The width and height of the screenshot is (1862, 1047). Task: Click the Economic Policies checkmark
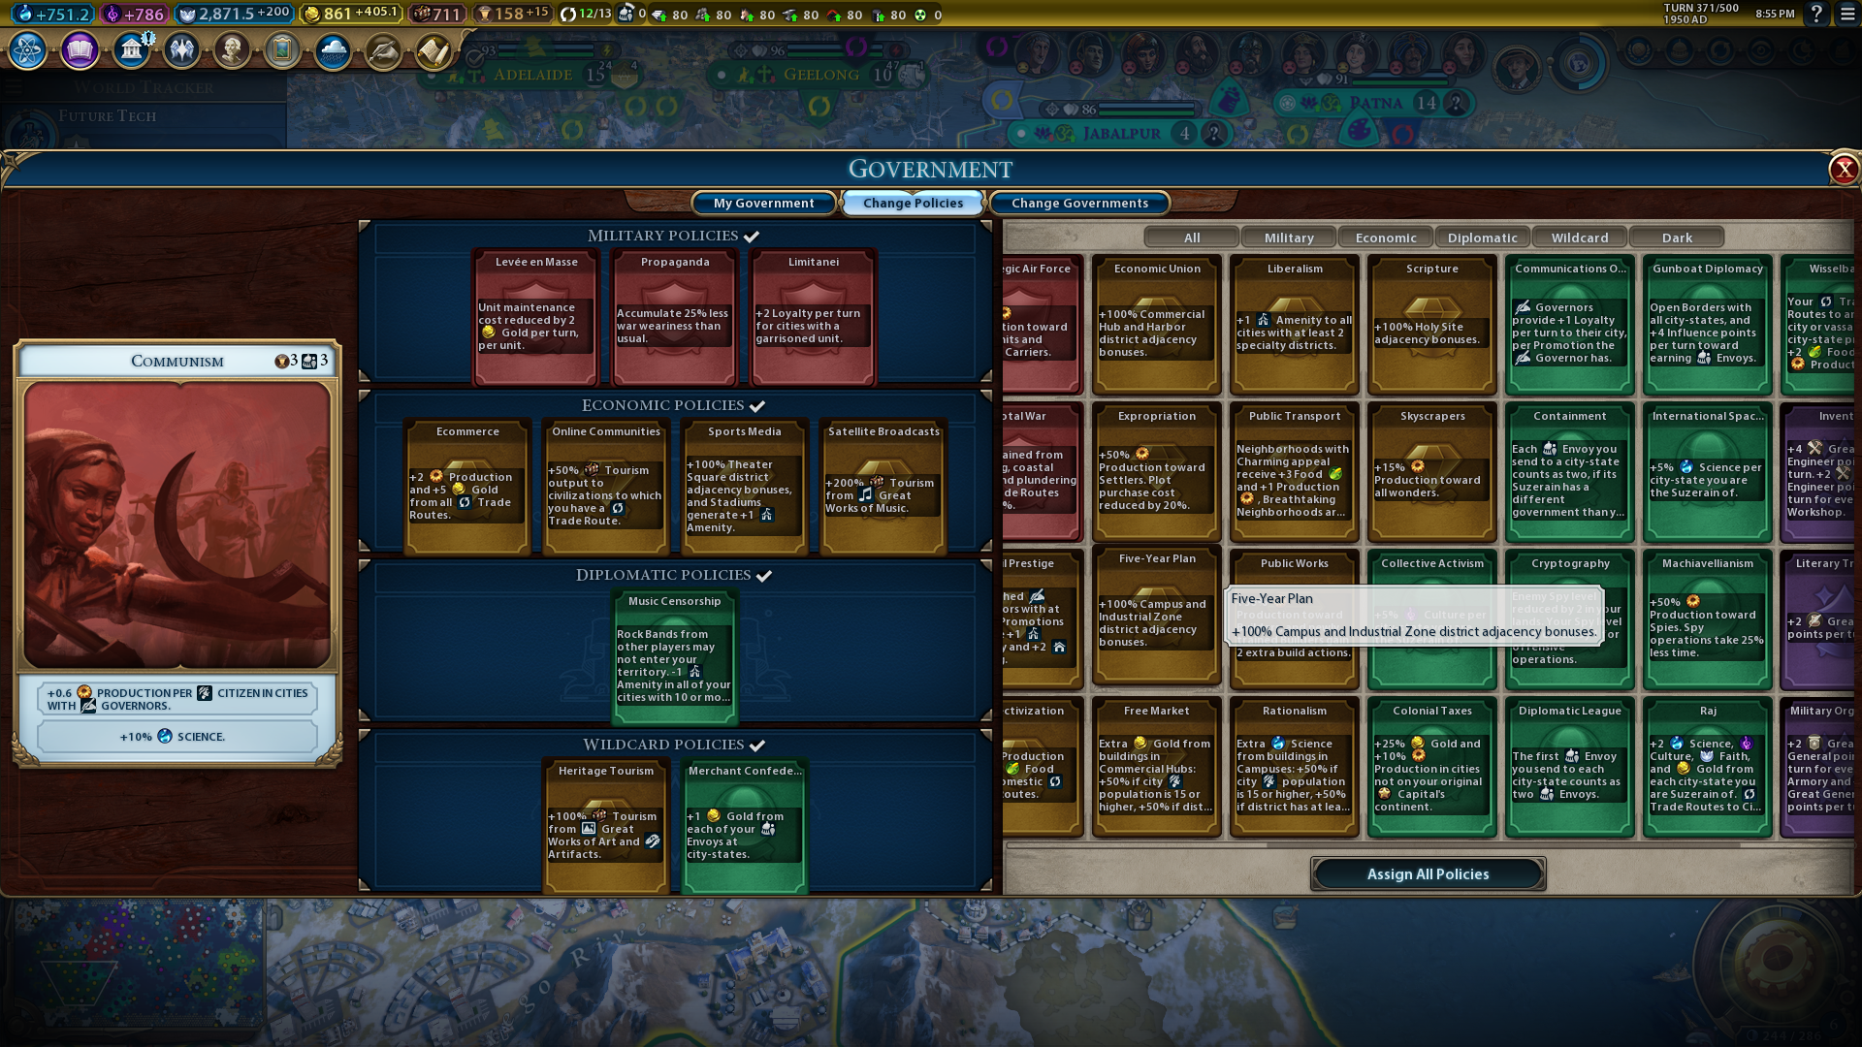coord(757,406)
